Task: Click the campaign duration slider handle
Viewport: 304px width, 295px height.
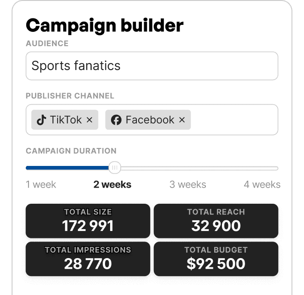Action: click(x=115, y=168)
